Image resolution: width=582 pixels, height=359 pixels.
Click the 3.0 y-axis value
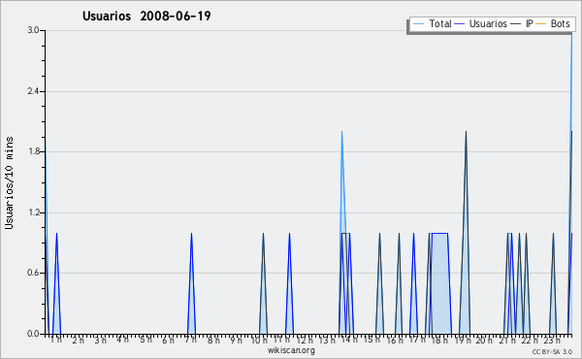[33, 30]
